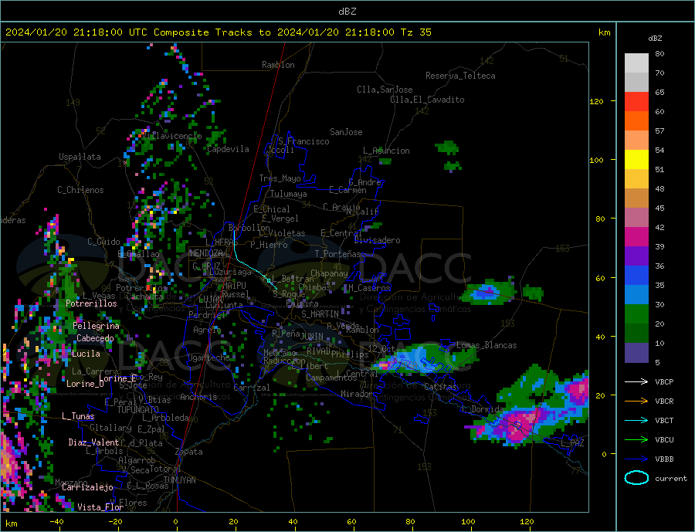This screenshot has width=695, height=532.
Task: Click the Zapata label
Action: [189, 452]
